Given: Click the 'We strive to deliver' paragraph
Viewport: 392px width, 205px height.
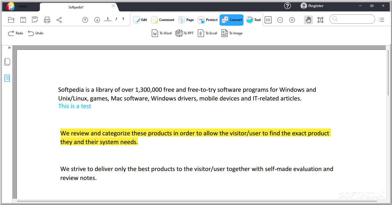Looking at the screenshot, I should pos(197,173).
